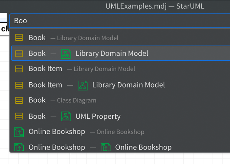Choose the Book — Class Diagram result
This screenshot has width=230, height=164.
[37, 100]
